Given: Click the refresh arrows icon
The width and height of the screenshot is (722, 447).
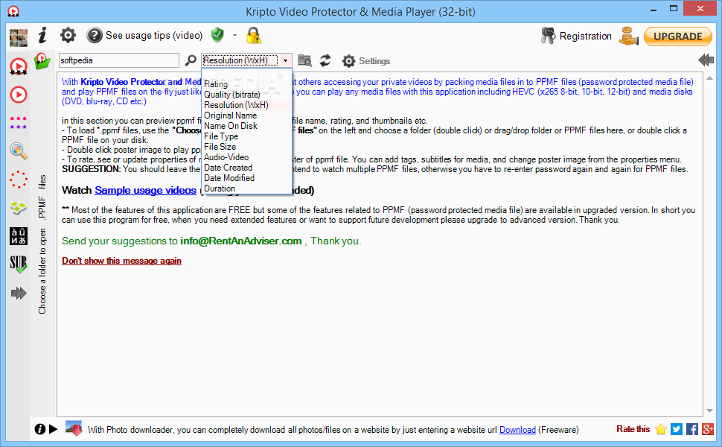Looking at the screenshot, I should (x=325, y=60).
